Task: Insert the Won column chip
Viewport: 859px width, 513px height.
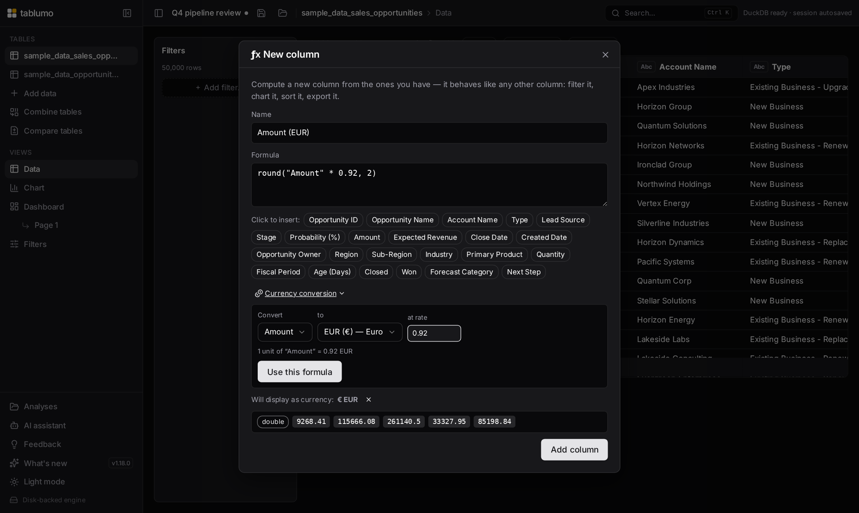Action: pyautogui.click(x=409, y=272)
